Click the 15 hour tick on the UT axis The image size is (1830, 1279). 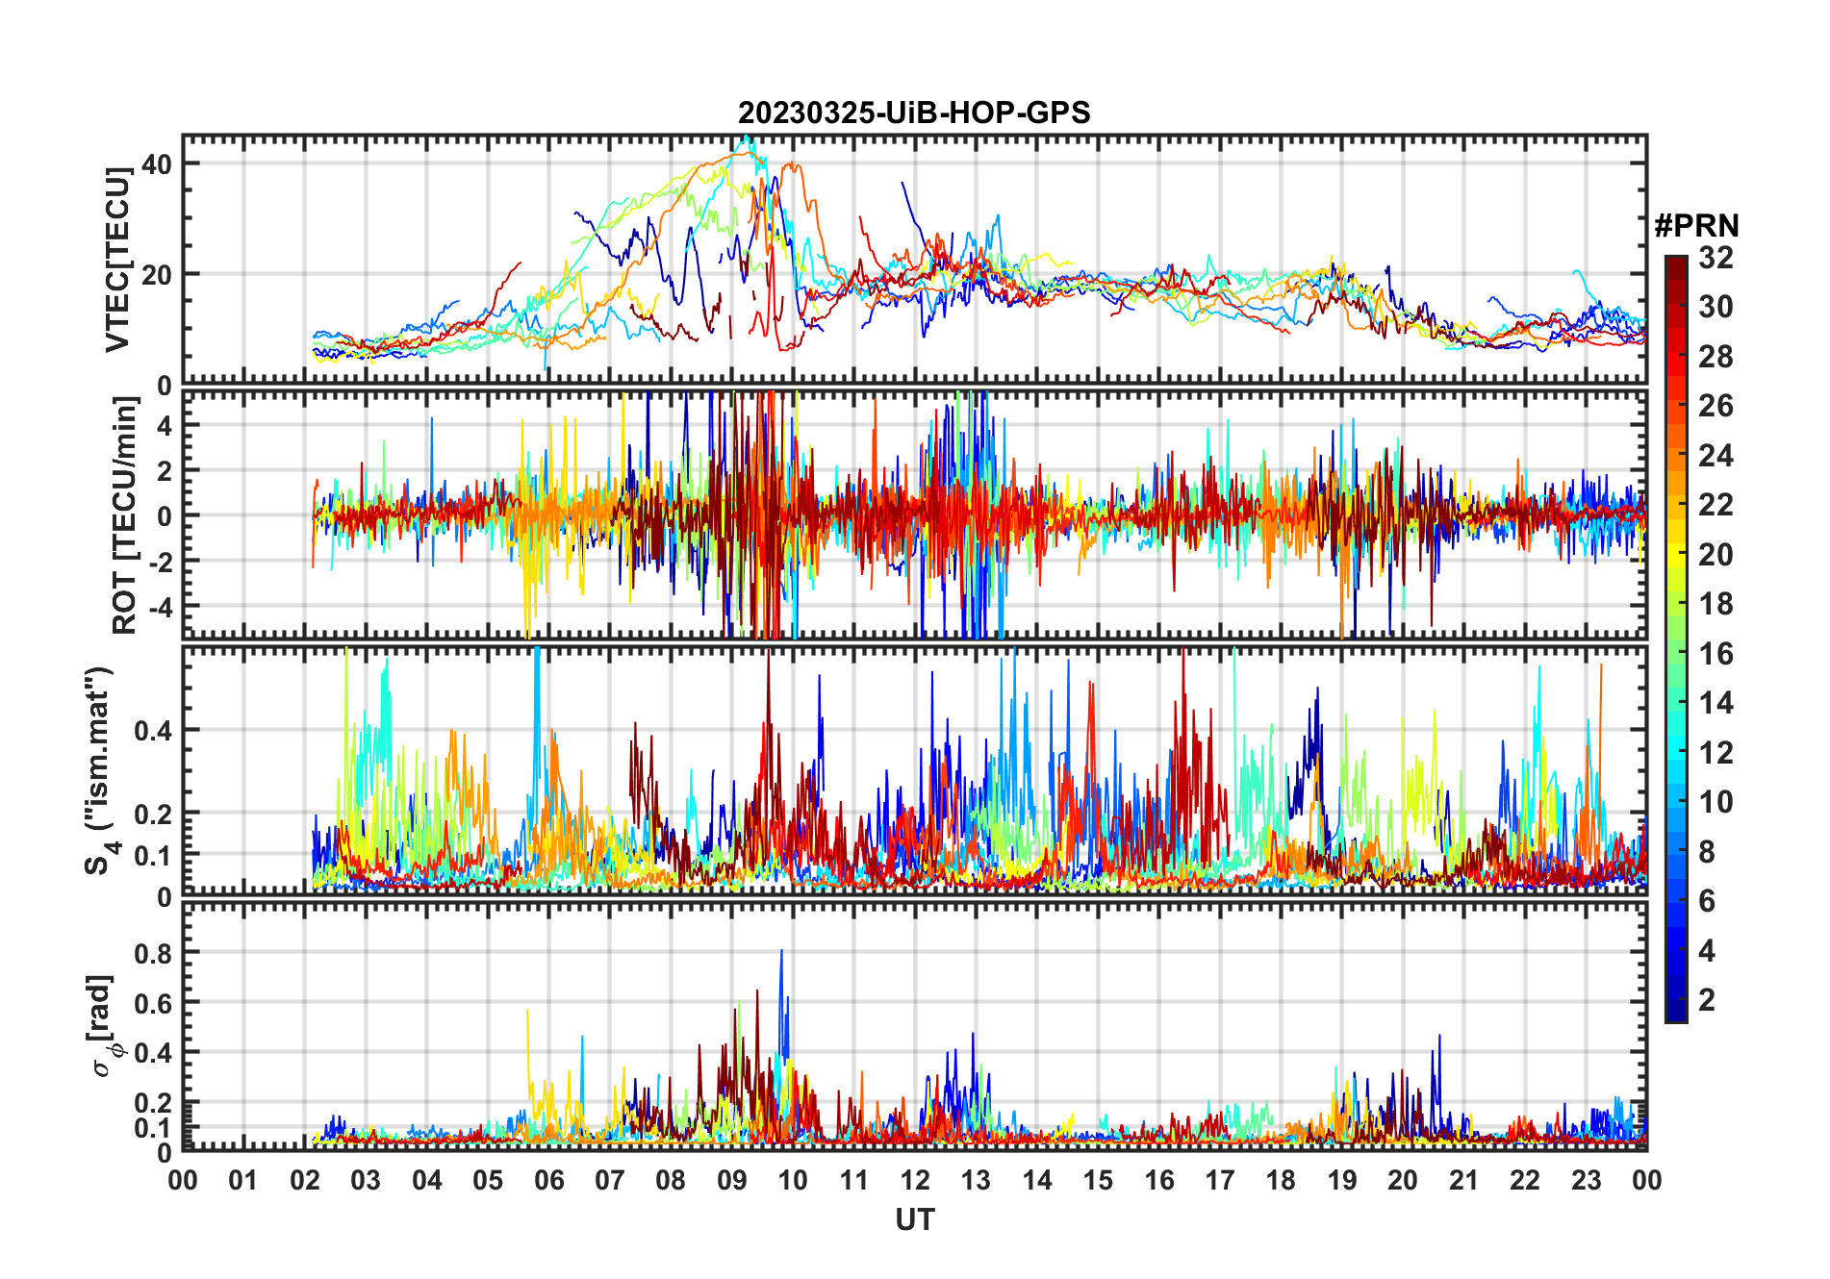(1098, 1181)
